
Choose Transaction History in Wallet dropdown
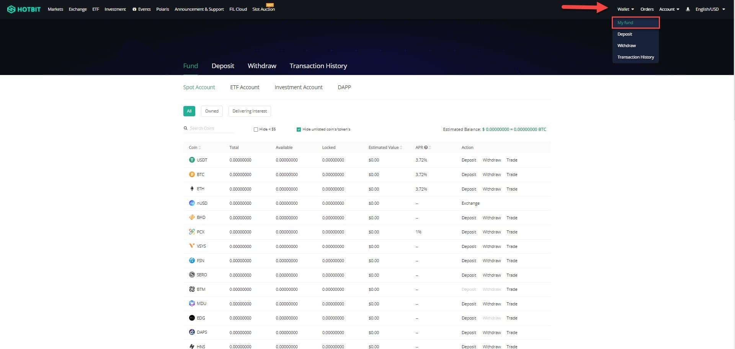(x=635, y=57)
